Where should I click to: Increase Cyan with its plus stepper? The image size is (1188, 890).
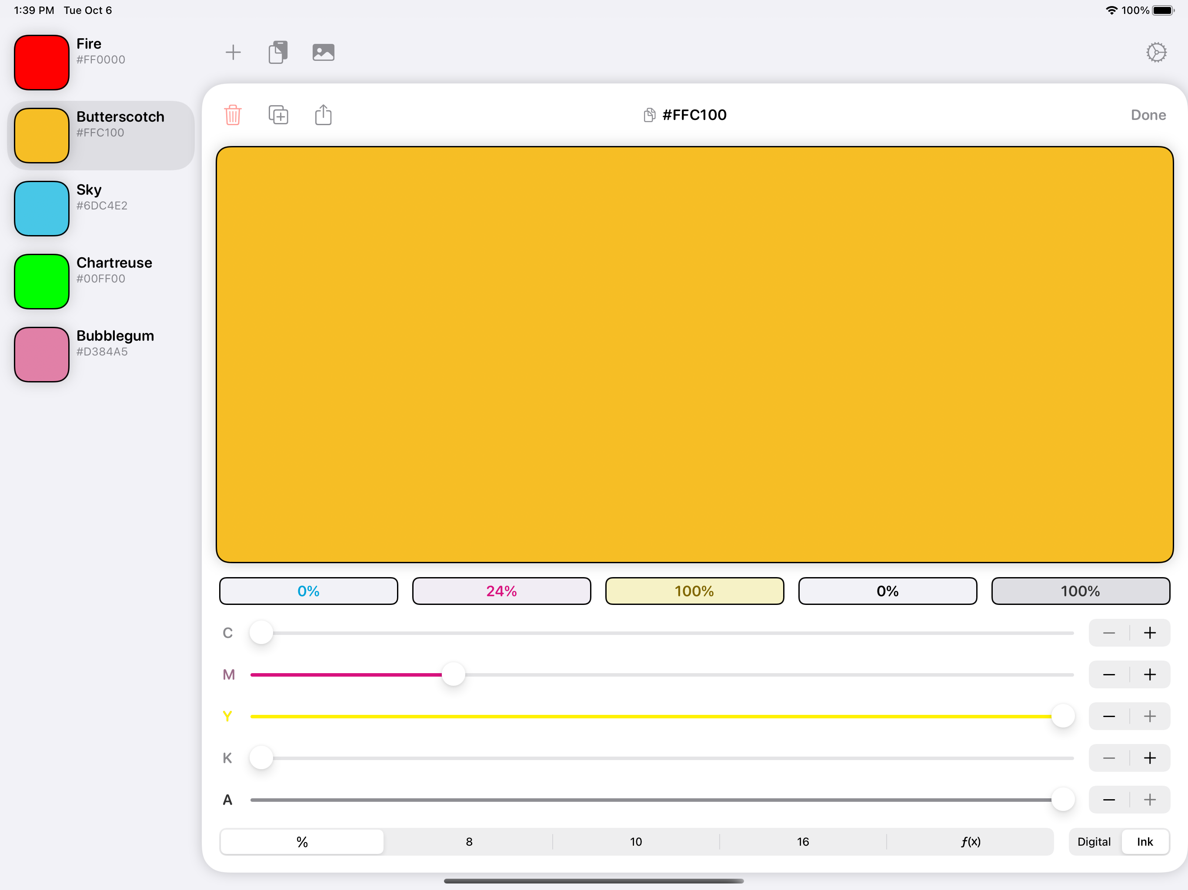click(x=1150, y=633)
